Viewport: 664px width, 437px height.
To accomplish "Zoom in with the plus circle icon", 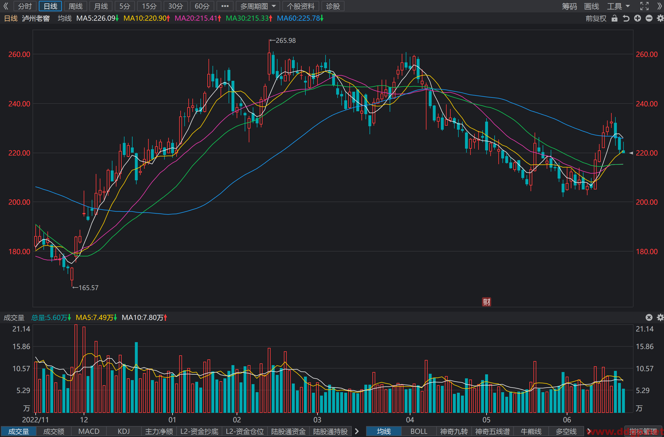I will coord(638,18).
